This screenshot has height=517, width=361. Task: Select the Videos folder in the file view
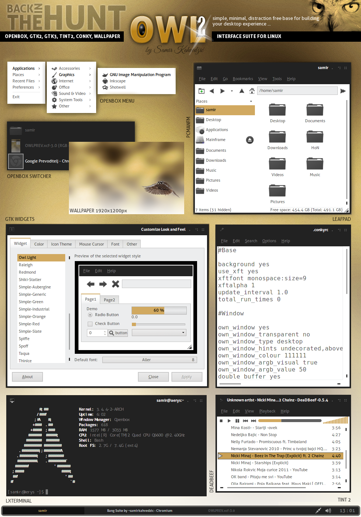pos(277,163)
